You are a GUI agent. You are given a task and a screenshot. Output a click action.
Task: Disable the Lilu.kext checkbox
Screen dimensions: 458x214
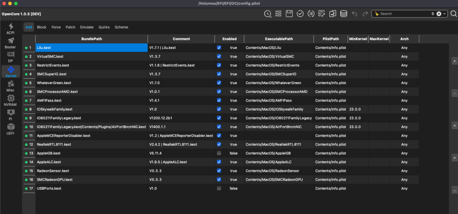(x=219, y=48)
